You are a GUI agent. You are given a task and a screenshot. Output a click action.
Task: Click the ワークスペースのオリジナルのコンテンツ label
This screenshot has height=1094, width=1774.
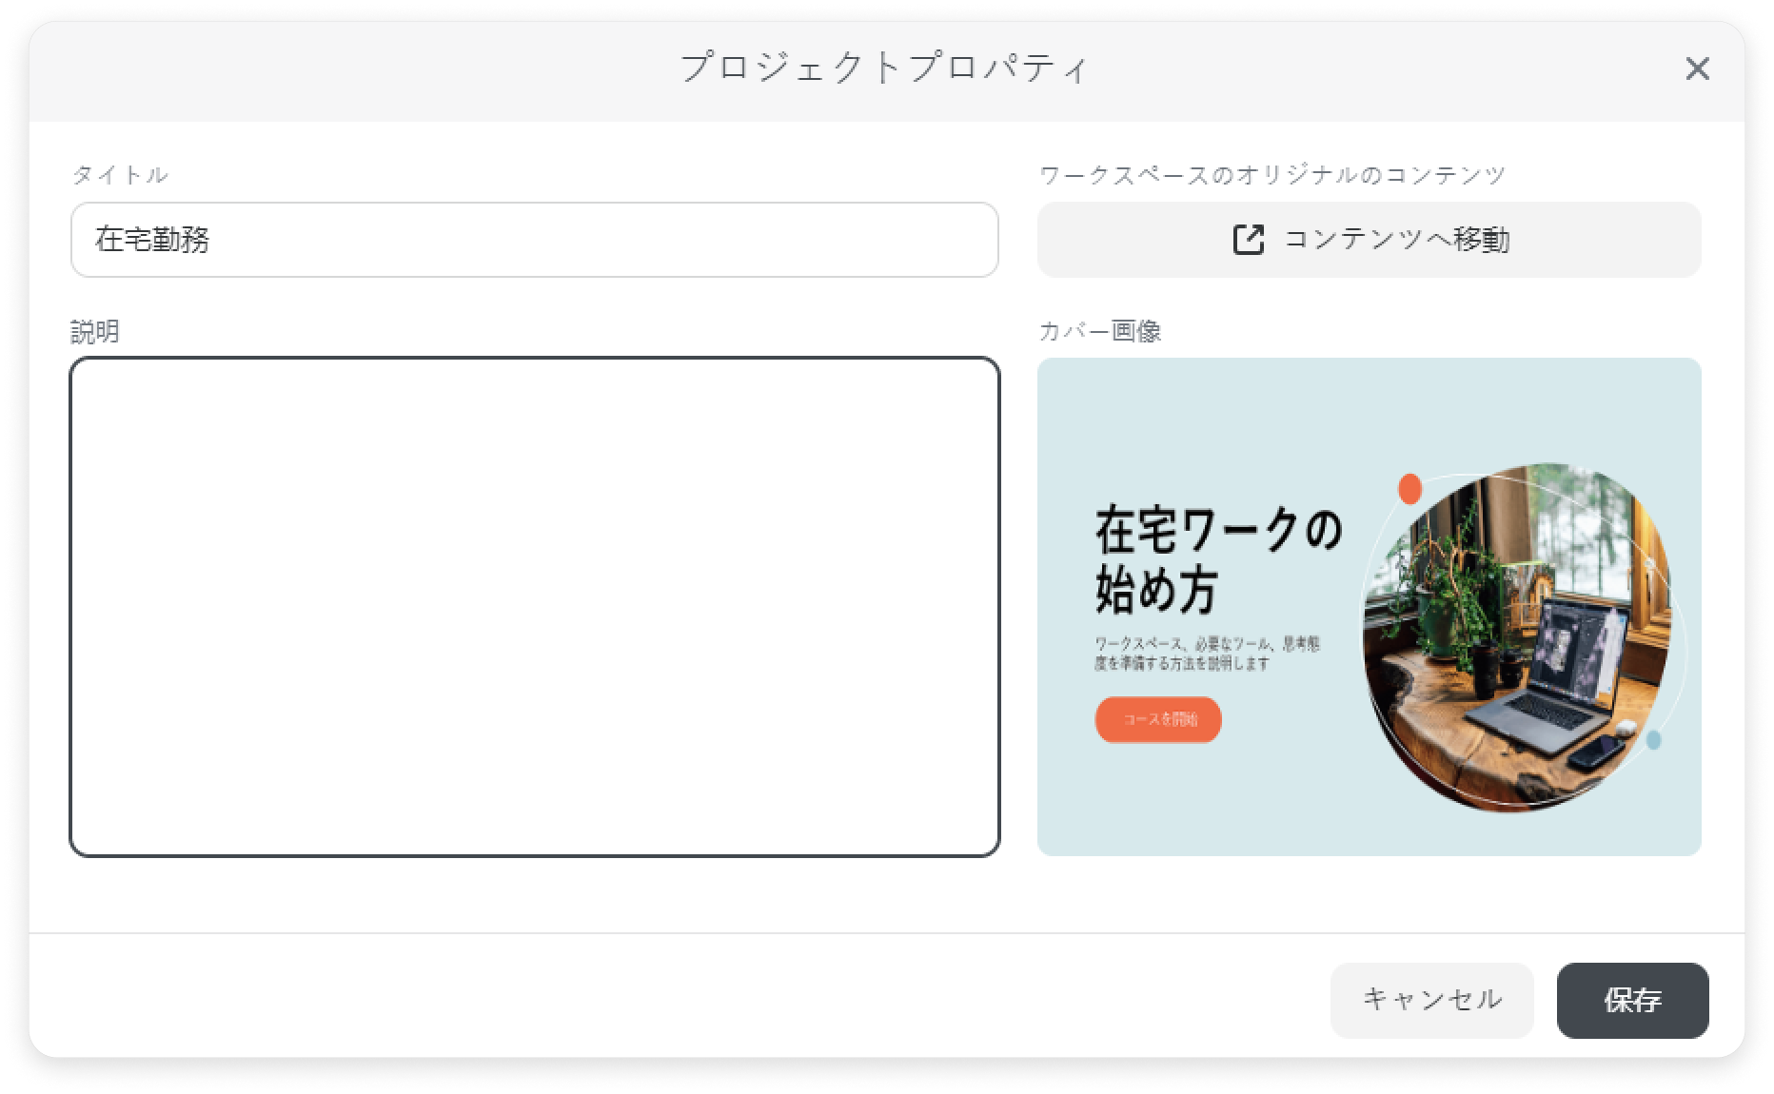click(1272, 175)
